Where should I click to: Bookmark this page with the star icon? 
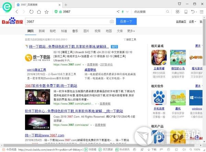[46, 12]
